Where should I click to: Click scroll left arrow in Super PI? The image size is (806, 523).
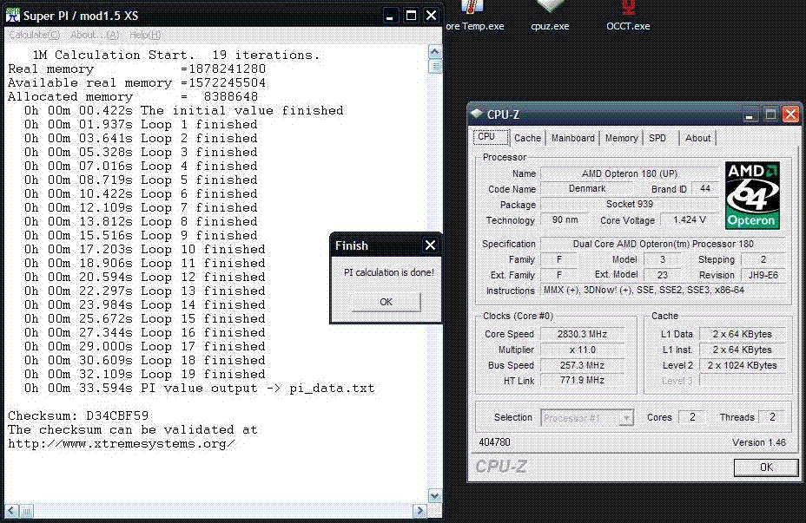11,511
